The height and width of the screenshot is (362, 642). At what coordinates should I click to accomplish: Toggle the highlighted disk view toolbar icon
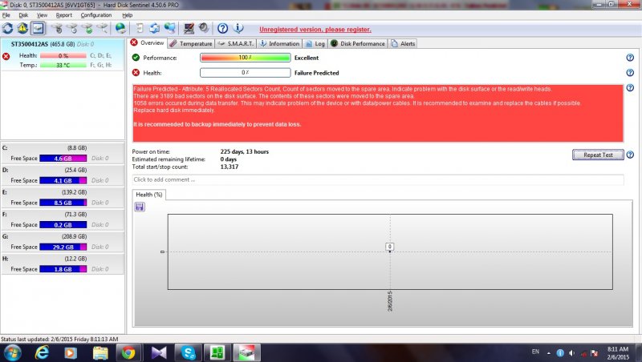click(x=38, y=29)
